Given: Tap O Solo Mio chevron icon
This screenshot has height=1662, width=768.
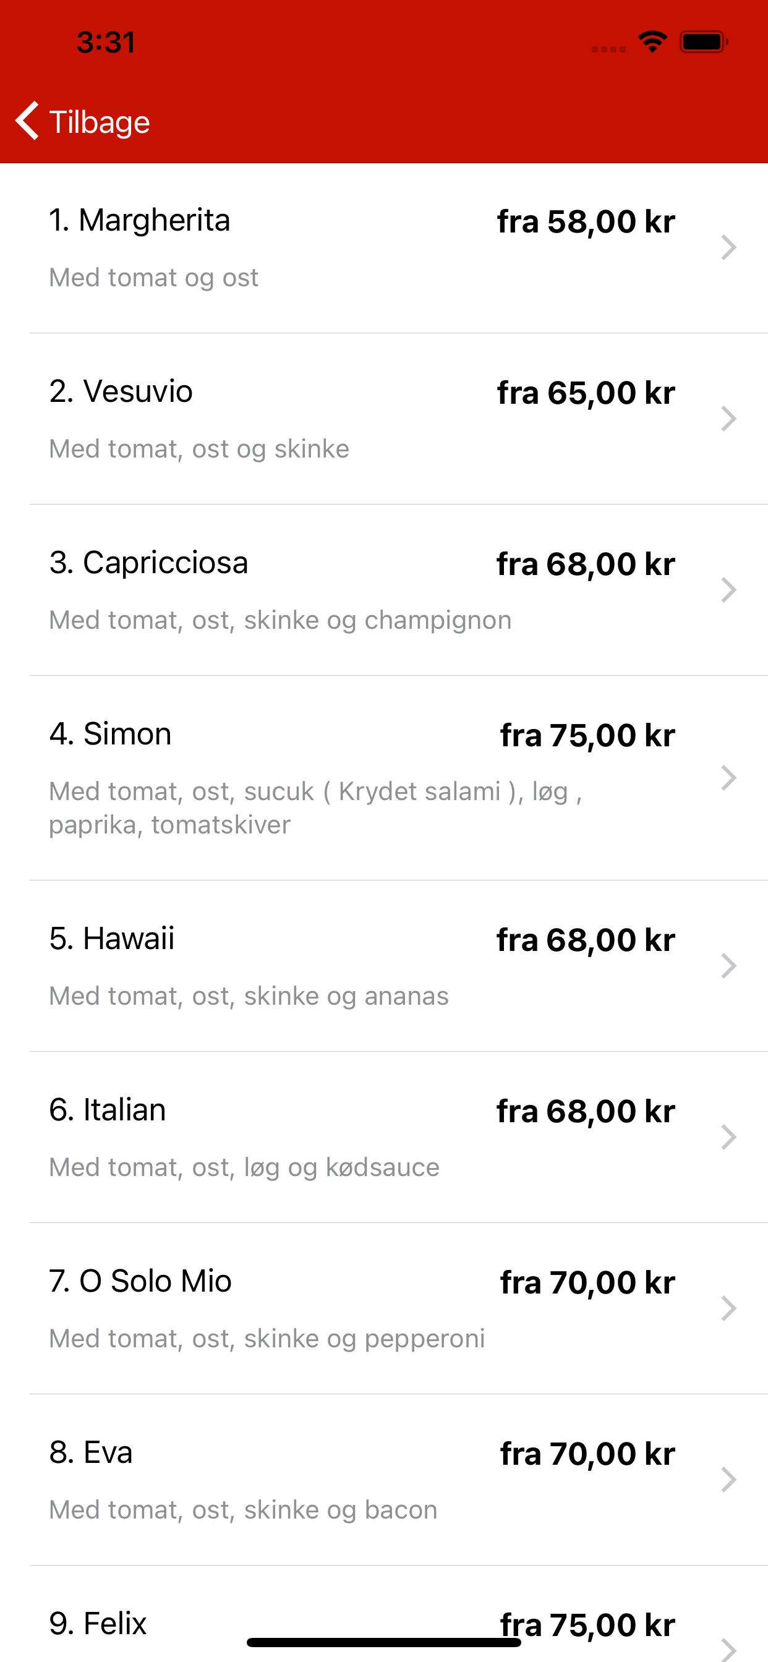Looking at the screenshot, I should (728, 1308).
